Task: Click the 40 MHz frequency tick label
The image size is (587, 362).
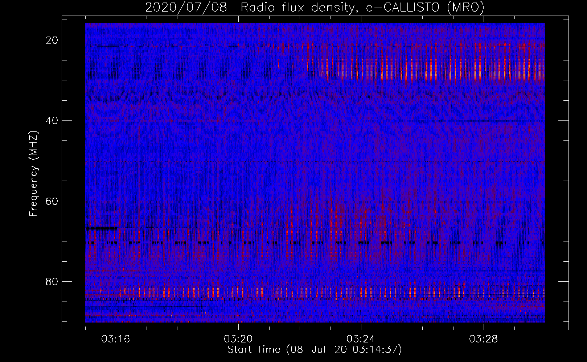Action: (x=52, y=121)
